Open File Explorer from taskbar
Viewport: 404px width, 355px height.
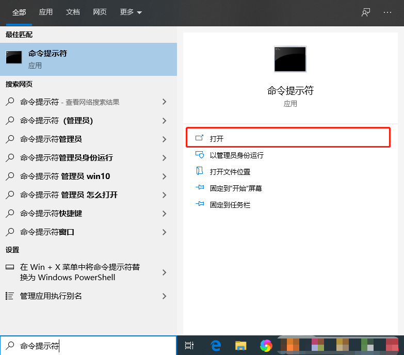click(x=240, y=346)
